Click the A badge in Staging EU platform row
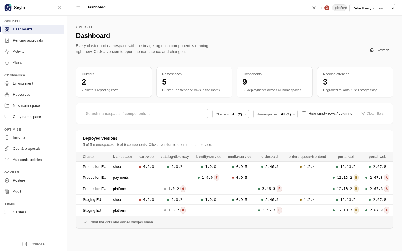The image size is (402, 251). [387, 210]
